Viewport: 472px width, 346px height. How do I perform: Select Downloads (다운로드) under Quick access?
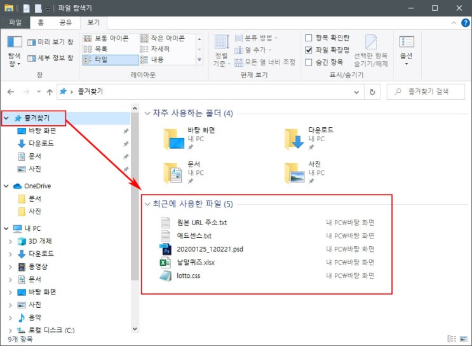(x=36, y=144)
